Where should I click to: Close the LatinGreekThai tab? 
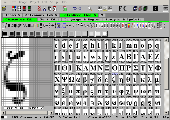[95, 15]
